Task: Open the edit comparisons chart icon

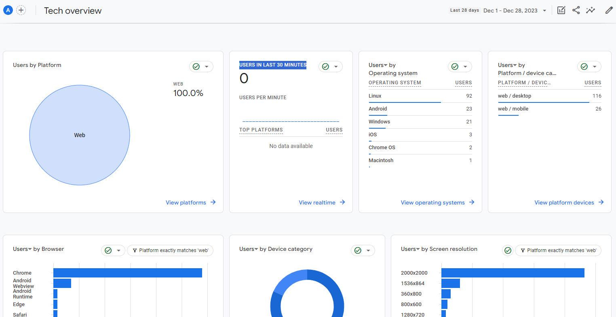Action: tap(561, 10)
